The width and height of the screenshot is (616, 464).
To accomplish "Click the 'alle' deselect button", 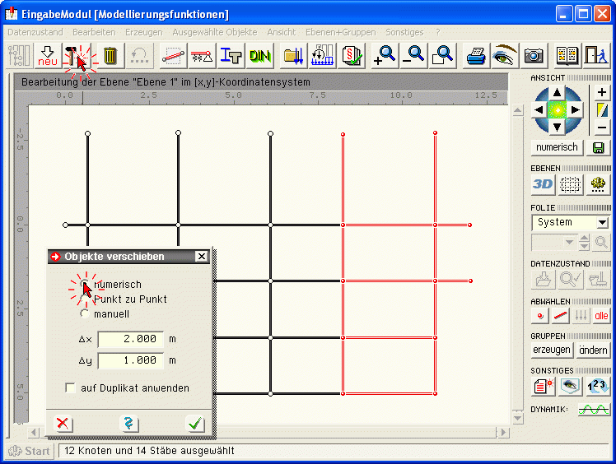I will click(601, 315).
